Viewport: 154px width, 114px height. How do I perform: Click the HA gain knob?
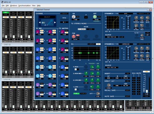[74, 17]
